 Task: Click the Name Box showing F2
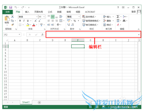click(12, 35)
